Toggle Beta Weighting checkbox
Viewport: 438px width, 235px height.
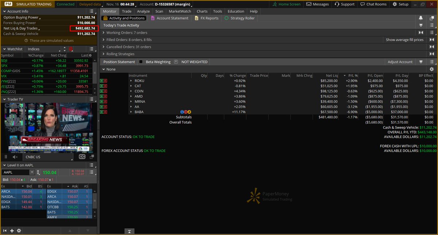pyautogui.click(x=141, y=62)
